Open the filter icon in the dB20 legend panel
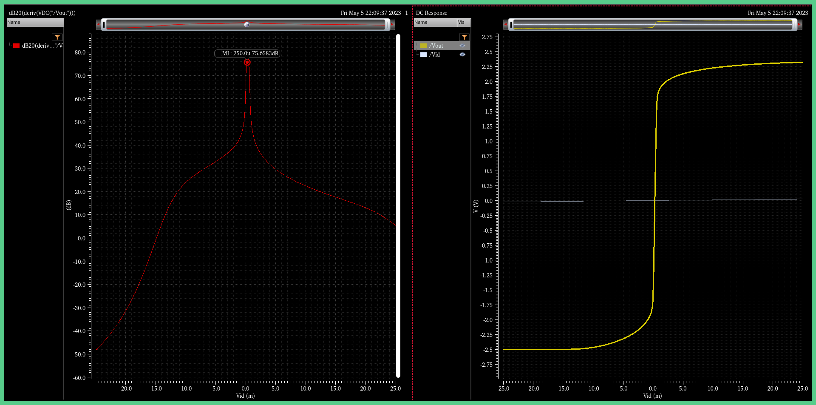This screenshot has height=405, width=816. (x=57, y=37)
